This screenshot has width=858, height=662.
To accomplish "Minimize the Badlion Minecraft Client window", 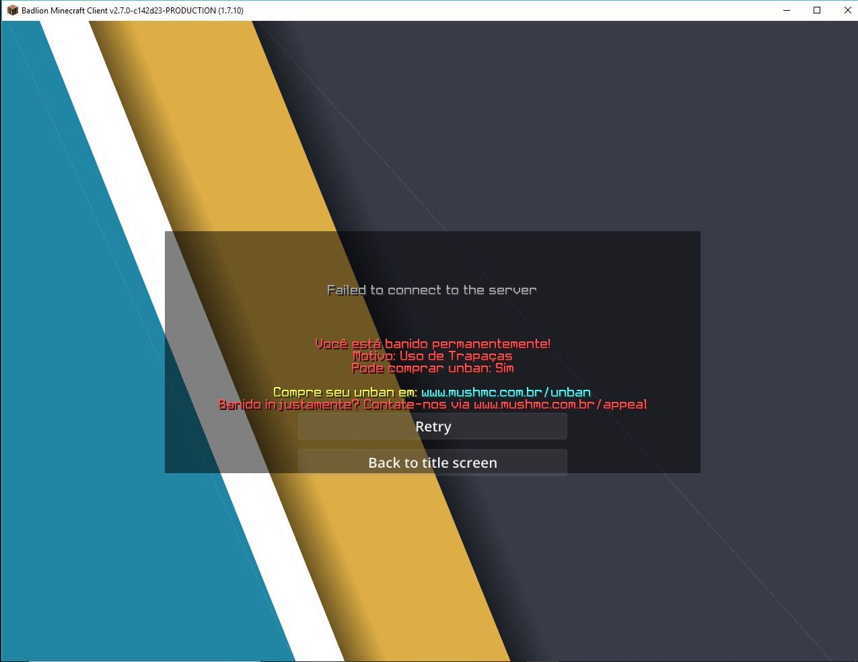I will click(787, 10).
